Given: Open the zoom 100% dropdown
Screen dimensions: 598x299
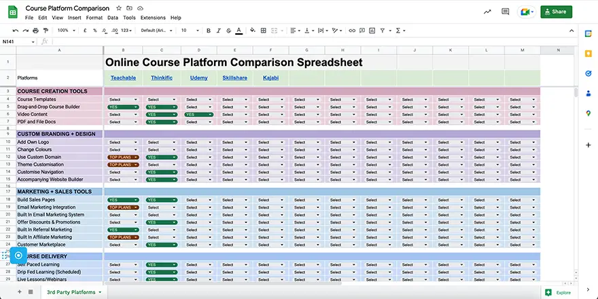Looking at the screenshot, I should [x=66, y=31].
